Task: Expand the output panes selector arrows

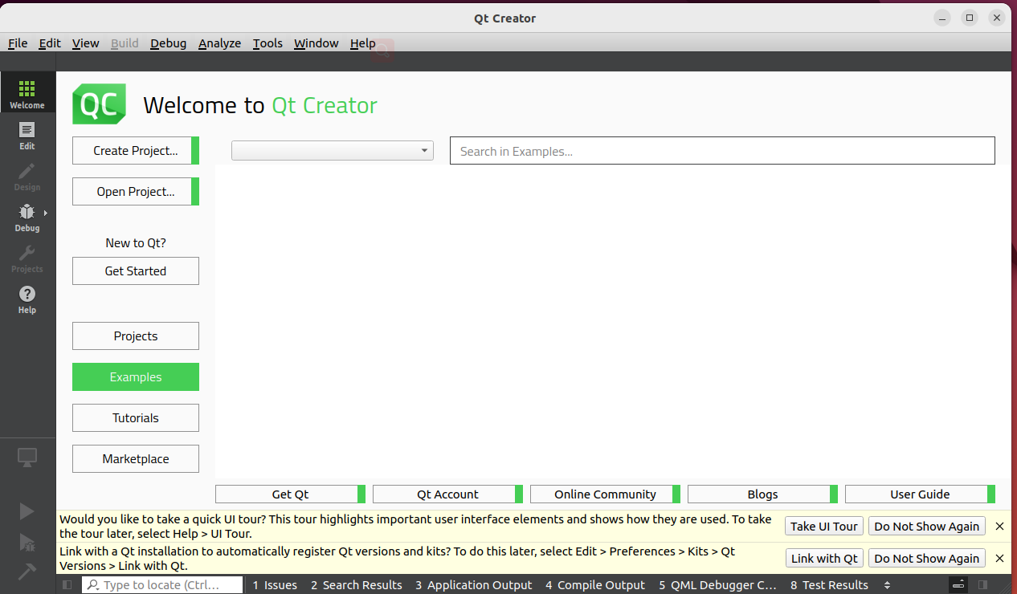Action: tap(887, 585)
